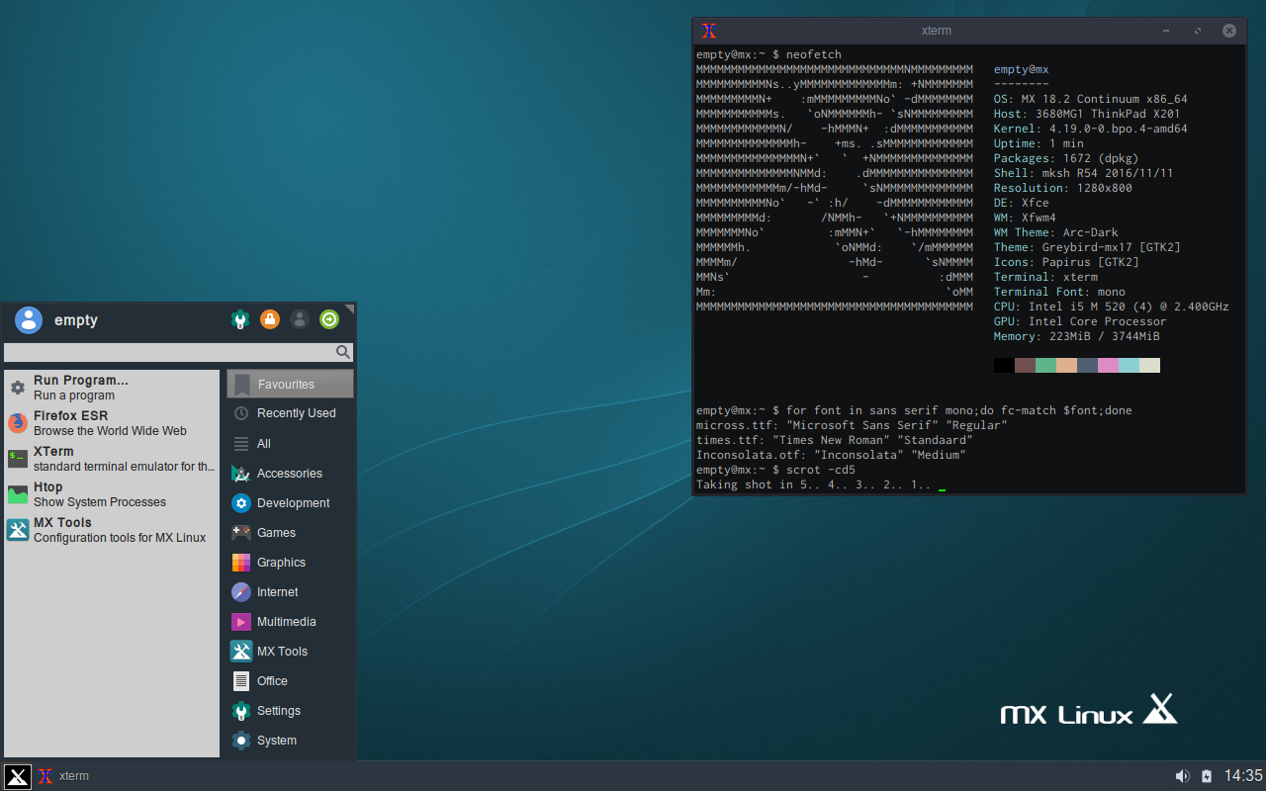Click the grey Switch Users icon
The height and width of the screenshot is (791, 1266).
[x=300, y=319]
